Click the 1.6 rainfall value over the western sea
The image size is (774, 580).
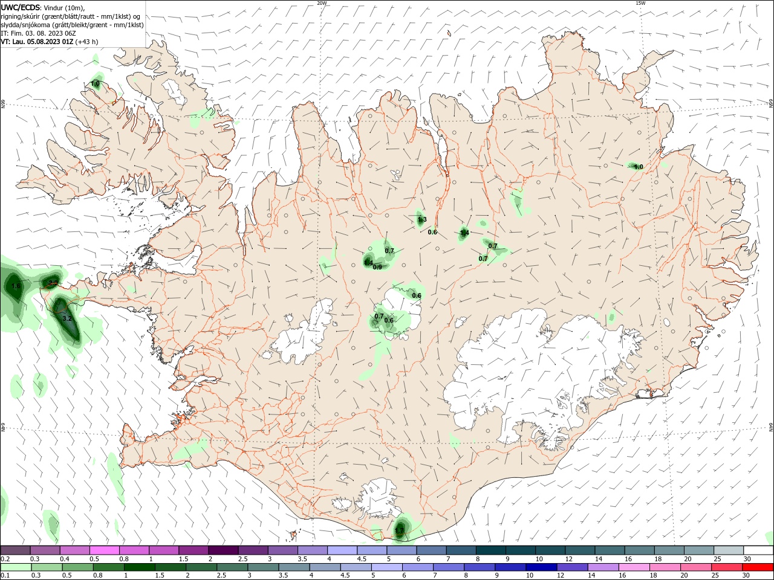(x=16, y=286)
